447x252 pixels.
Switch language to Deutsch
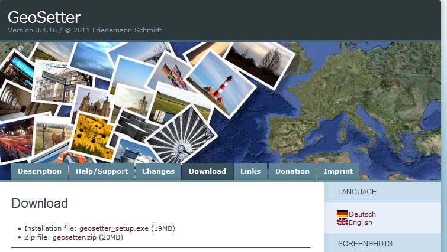tap(362, 214)
